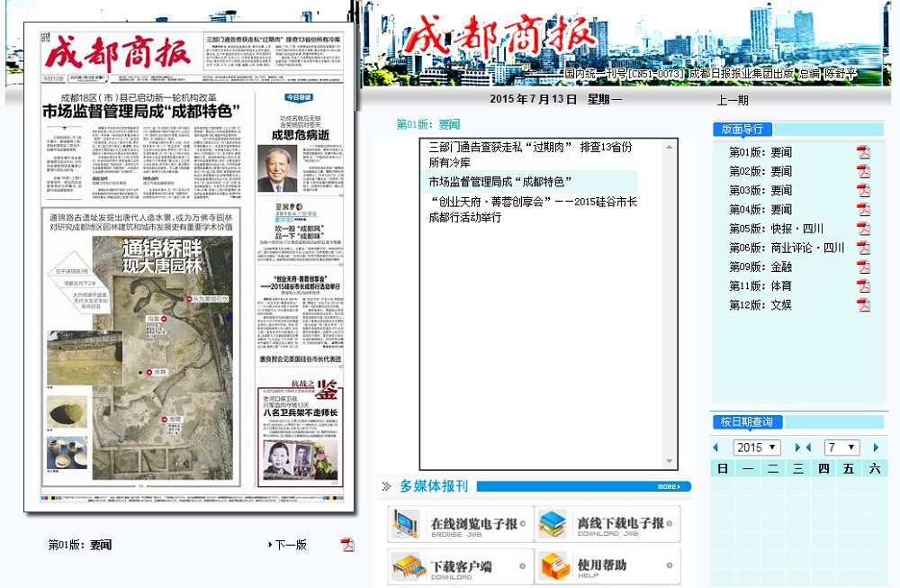Open the year dropdown showing 2015

[x=757, y=448]
